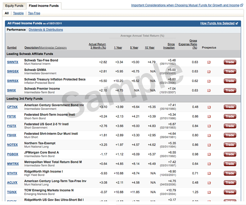This screenshot has width=246, height=205.
Task: Filter to Tax-Free funds
Action: tap(34, 13)
